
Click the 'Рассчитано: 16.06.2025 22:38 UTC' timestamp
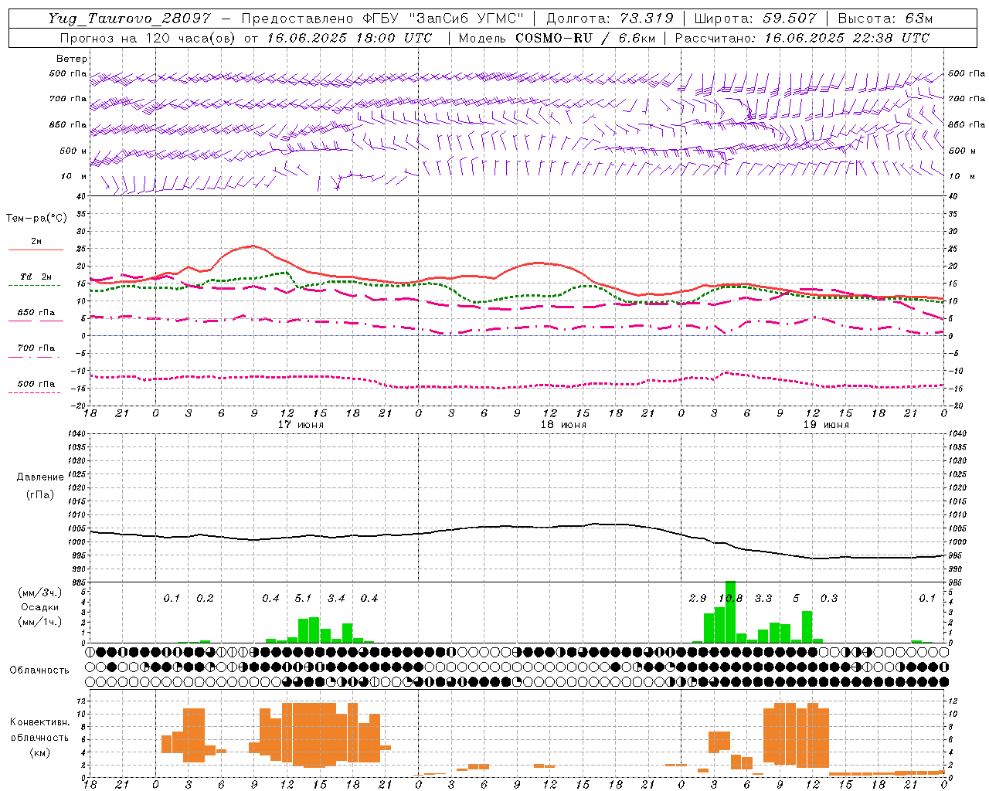coord(802,38)
